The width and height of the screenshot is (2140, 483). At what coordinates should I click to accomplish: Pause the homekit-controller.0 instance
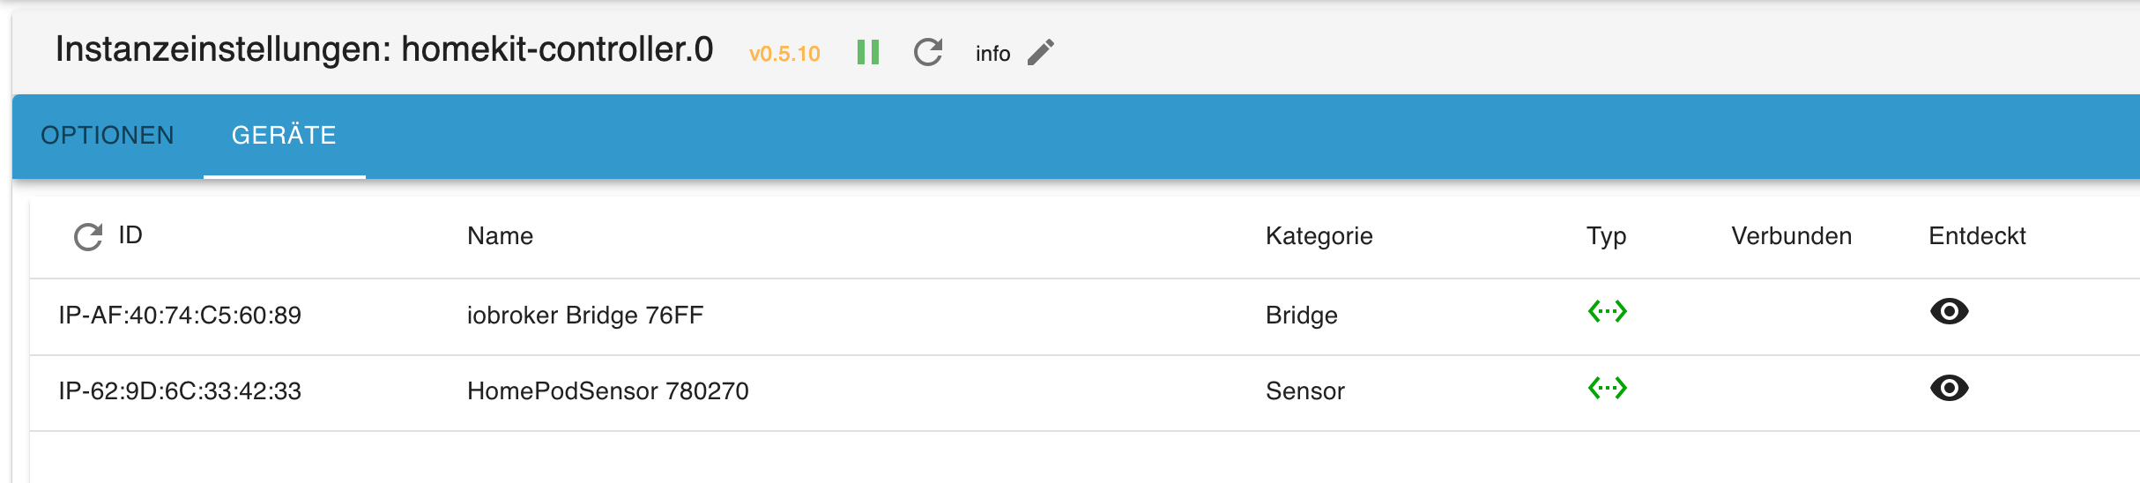coord(868,52)
